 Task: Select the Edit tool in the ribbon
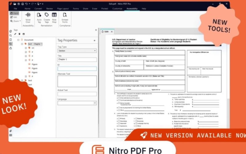click(14, 17)
